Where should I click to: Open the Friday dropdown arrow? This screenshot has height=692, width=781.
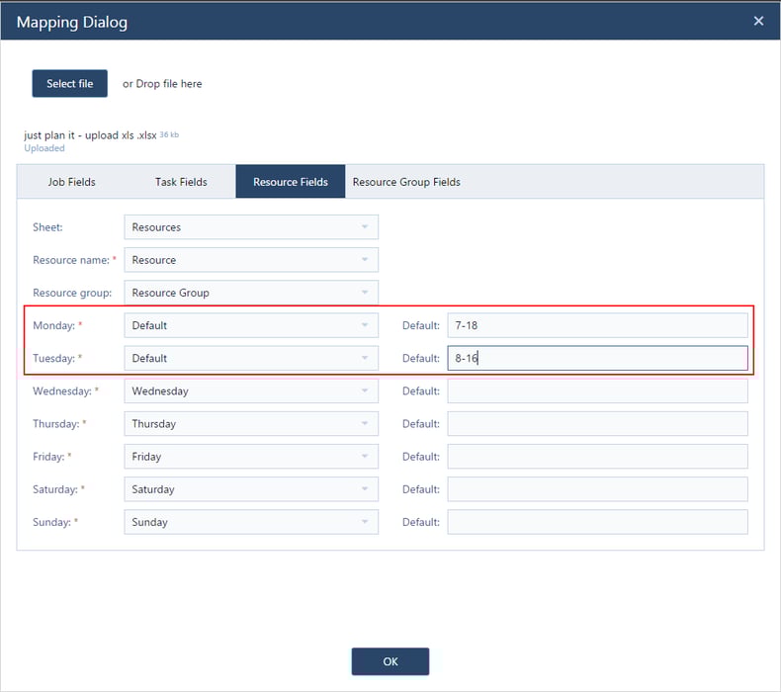pos(364,457)
